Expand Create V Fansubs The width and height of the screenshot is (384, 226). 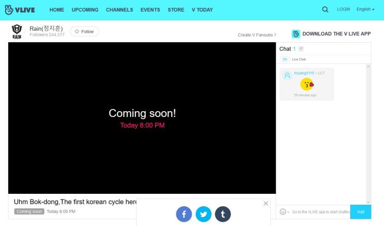point(257,35)
